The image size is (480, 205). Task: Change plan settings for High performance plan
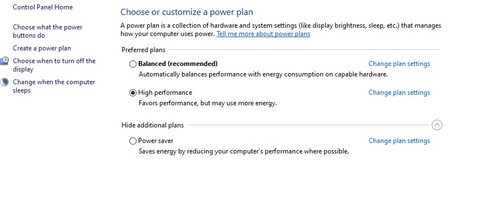(399, 93)
